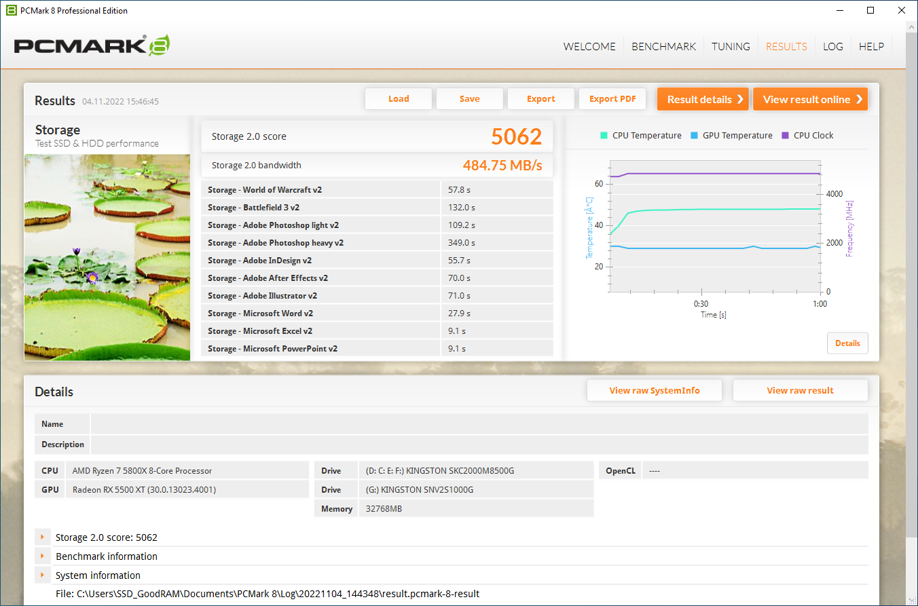Viewport: 918px width, 606px height.
Task: Switch to the BENCHMARK tab
Action: (x=663, y=47)
